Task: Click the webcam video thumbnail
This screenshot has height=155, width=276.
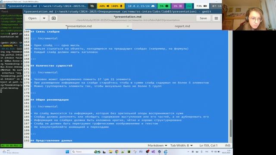Action: (x=249, y=15)
